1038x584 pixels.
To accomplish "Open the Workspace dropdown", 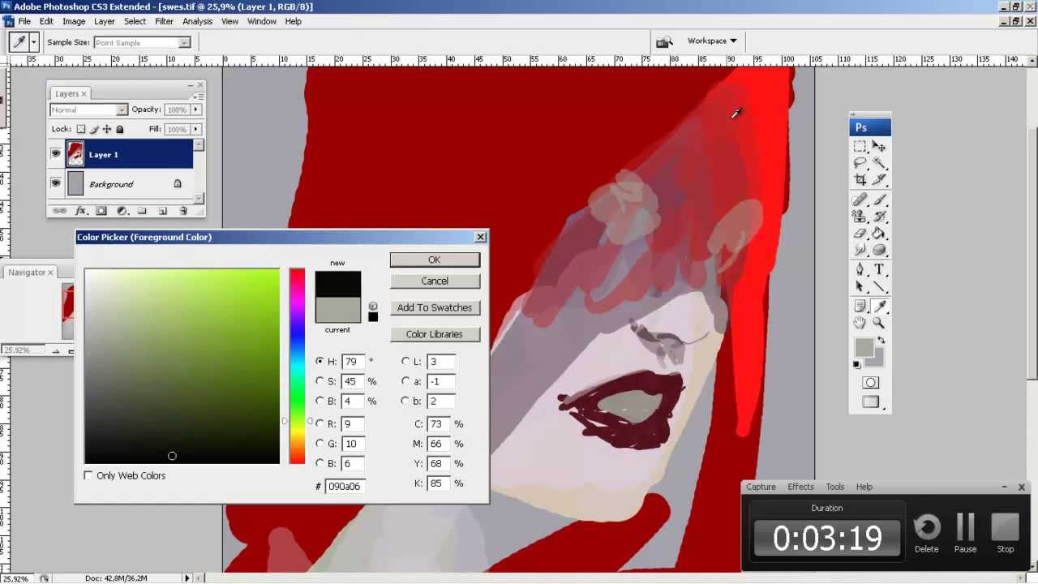I will (x=712, y=41).
